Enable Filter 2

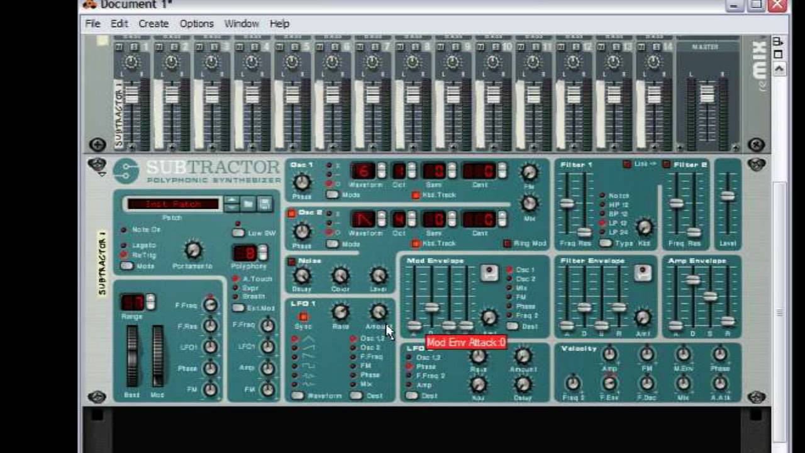click(667, 165)
